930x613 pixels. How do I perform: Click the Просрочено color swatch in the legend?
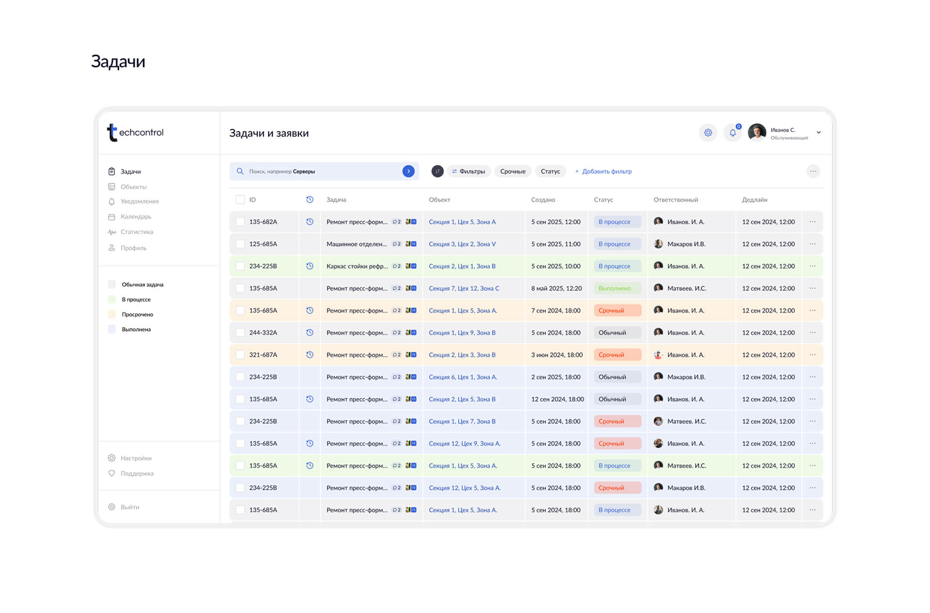[112, 314]
